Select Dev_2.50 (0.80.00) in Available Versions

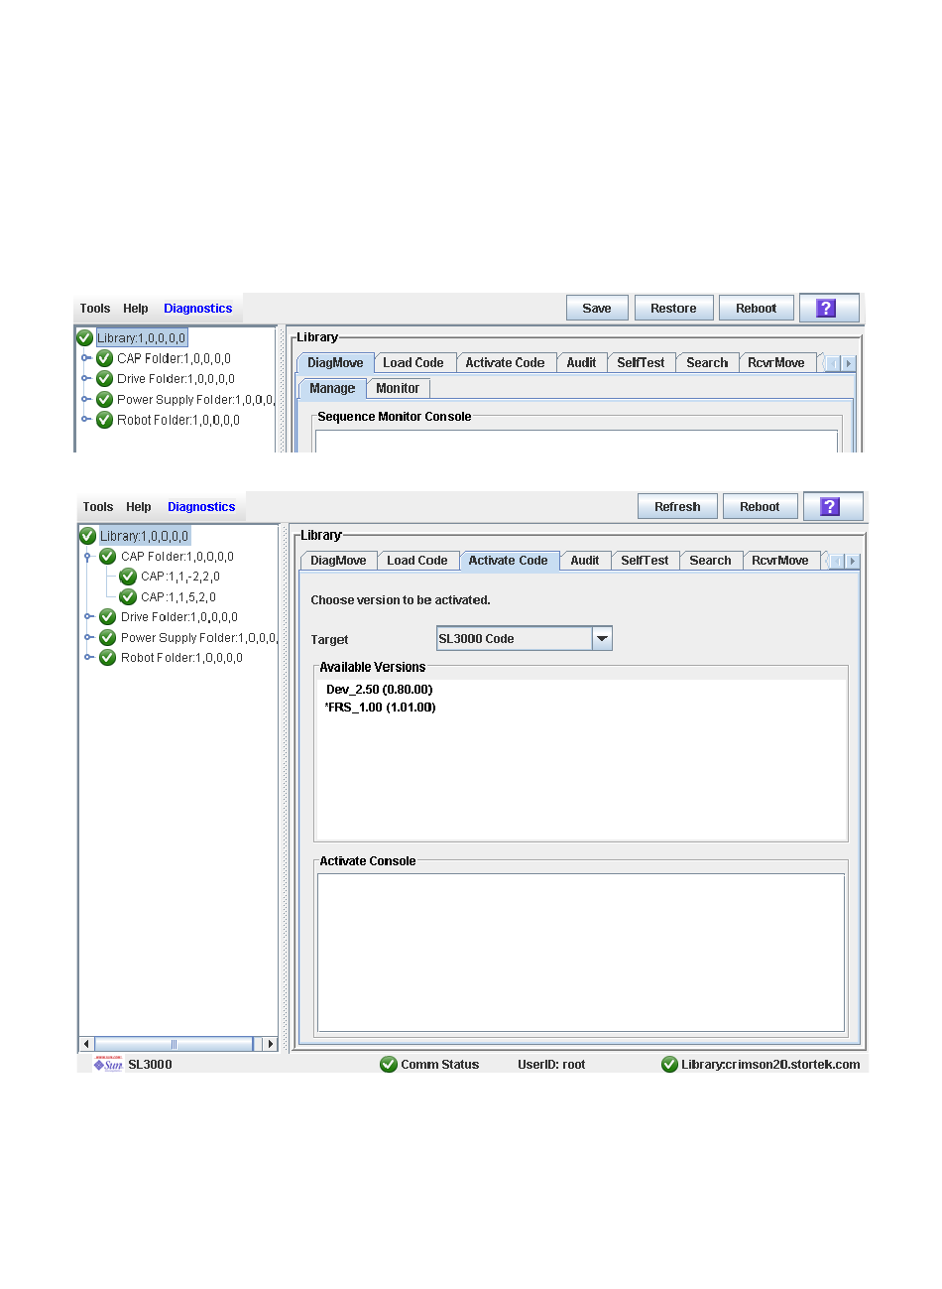[x=380, y=690]
